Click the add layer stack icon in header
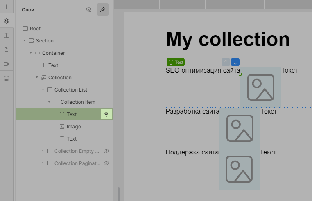This screenshot has height=201, width=312. (88, 9)
